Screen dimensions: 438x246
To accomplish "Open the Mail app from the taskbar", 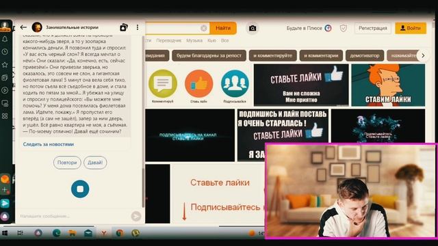I will (x=88, y=233).
